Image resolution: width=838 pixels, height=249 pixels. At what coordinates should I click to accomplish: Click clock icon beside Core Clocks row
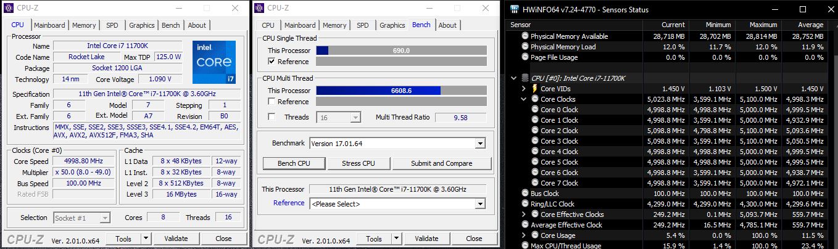[534, 99]
